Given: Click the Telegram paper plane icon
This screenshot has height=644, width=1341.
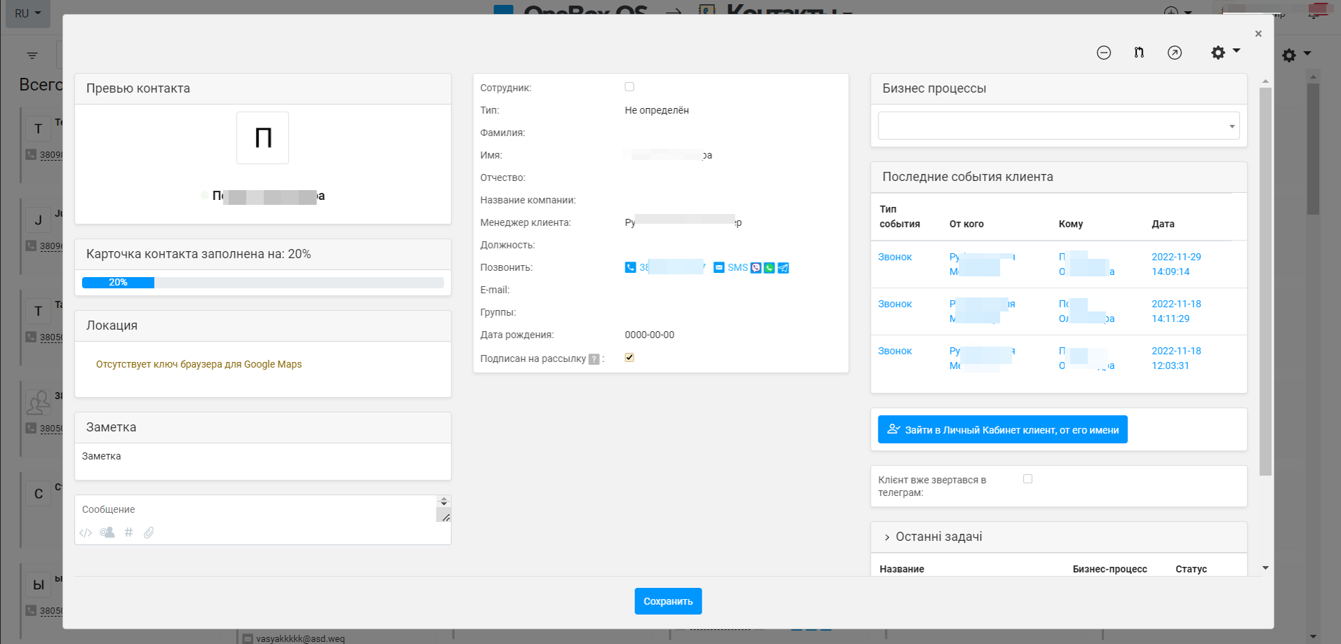Looking at the screenshot, I should click(x=783, y=268).
